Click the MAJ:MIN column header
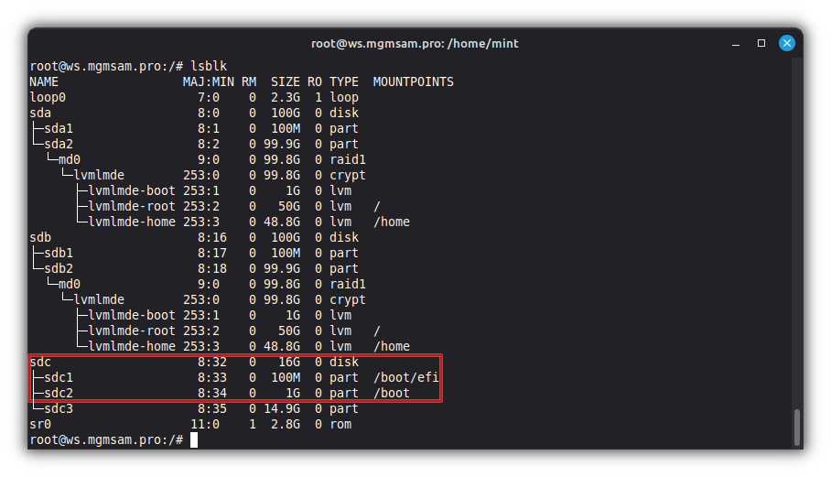Image resolution: width=831 pixels, height=477 pixels. point(209,81)
